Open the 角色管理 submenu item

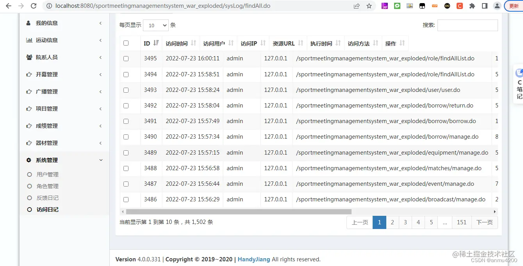point(47,186)
